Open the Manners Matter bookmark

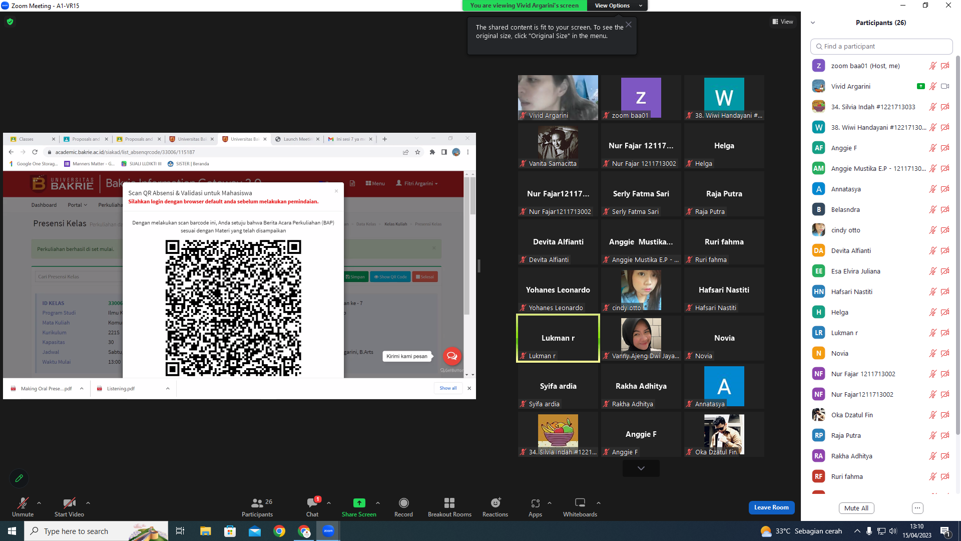point(90,164)
